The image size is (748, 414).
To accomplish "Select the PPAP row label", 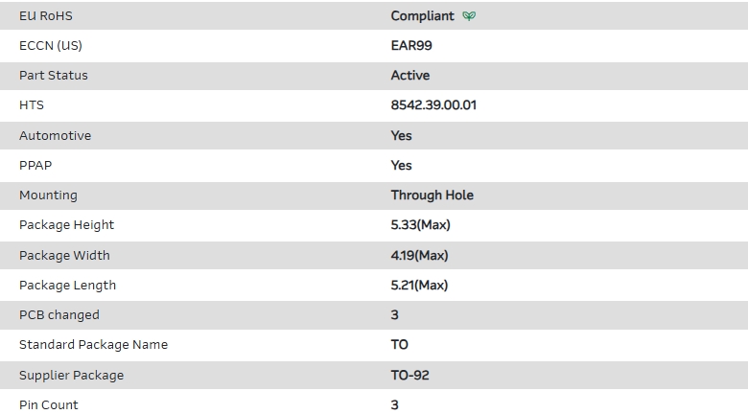I will tap(35, 165).
